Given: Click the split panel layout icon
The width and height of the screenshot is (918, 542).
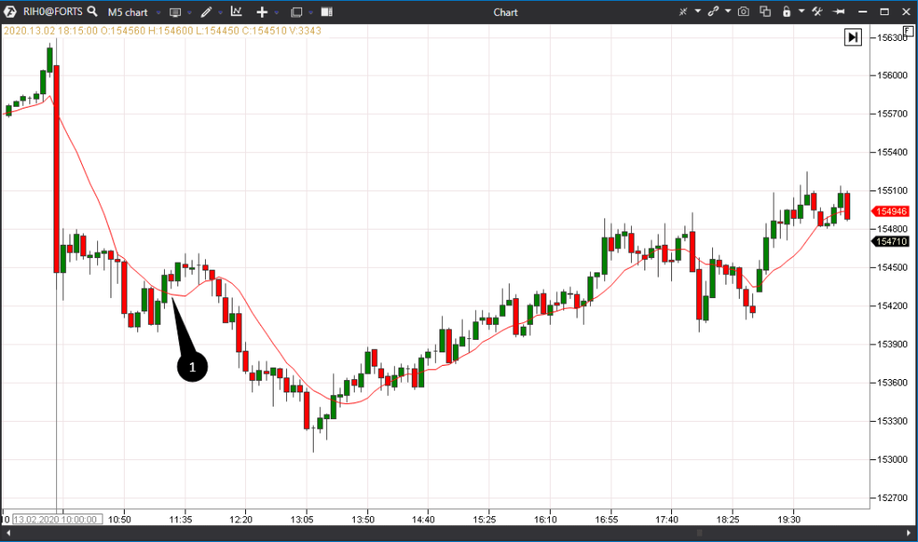Looking at the screenshot, I should [326, 12].
